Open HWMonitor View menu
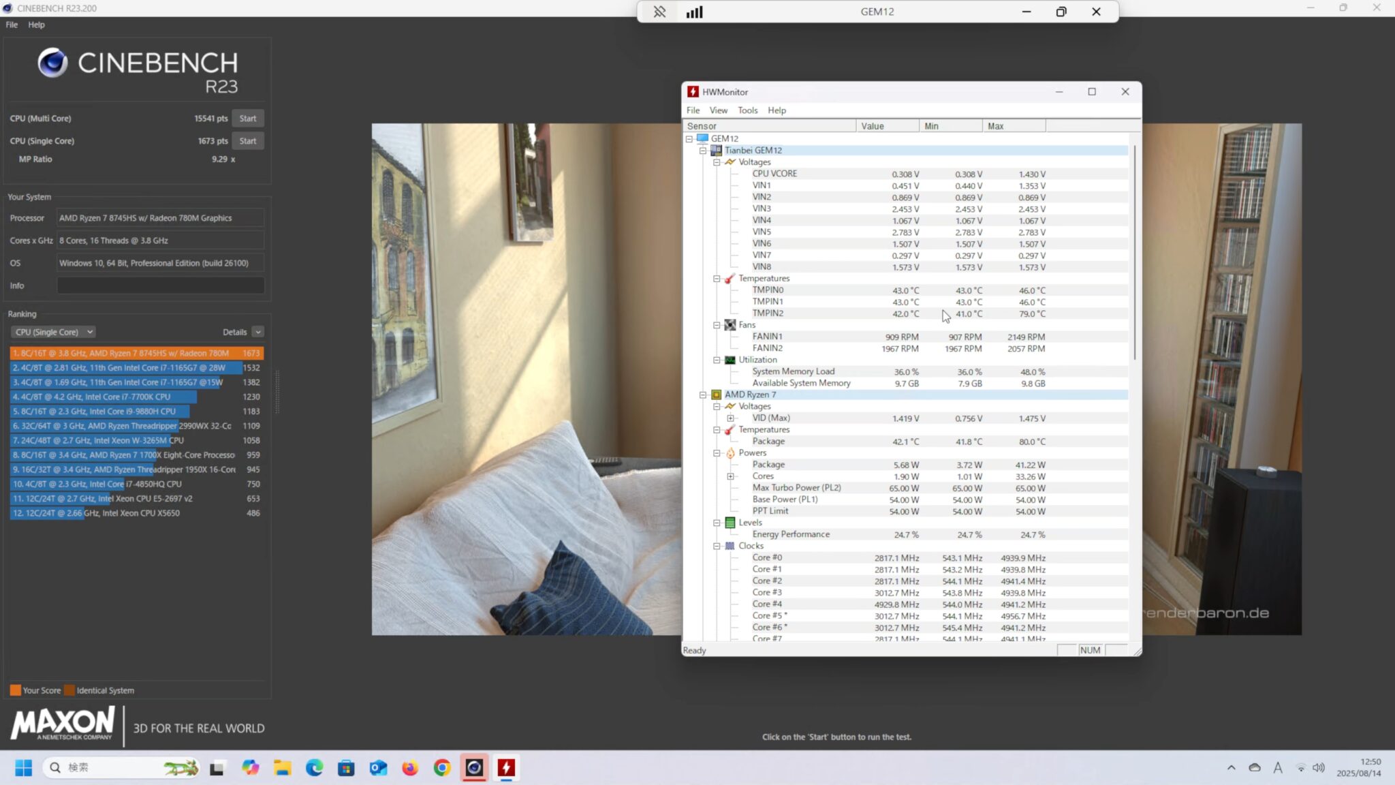 718,110
